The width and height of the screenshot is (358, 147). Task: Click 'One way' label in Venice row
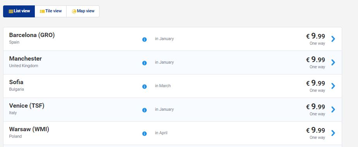click(x=317, y=114)
